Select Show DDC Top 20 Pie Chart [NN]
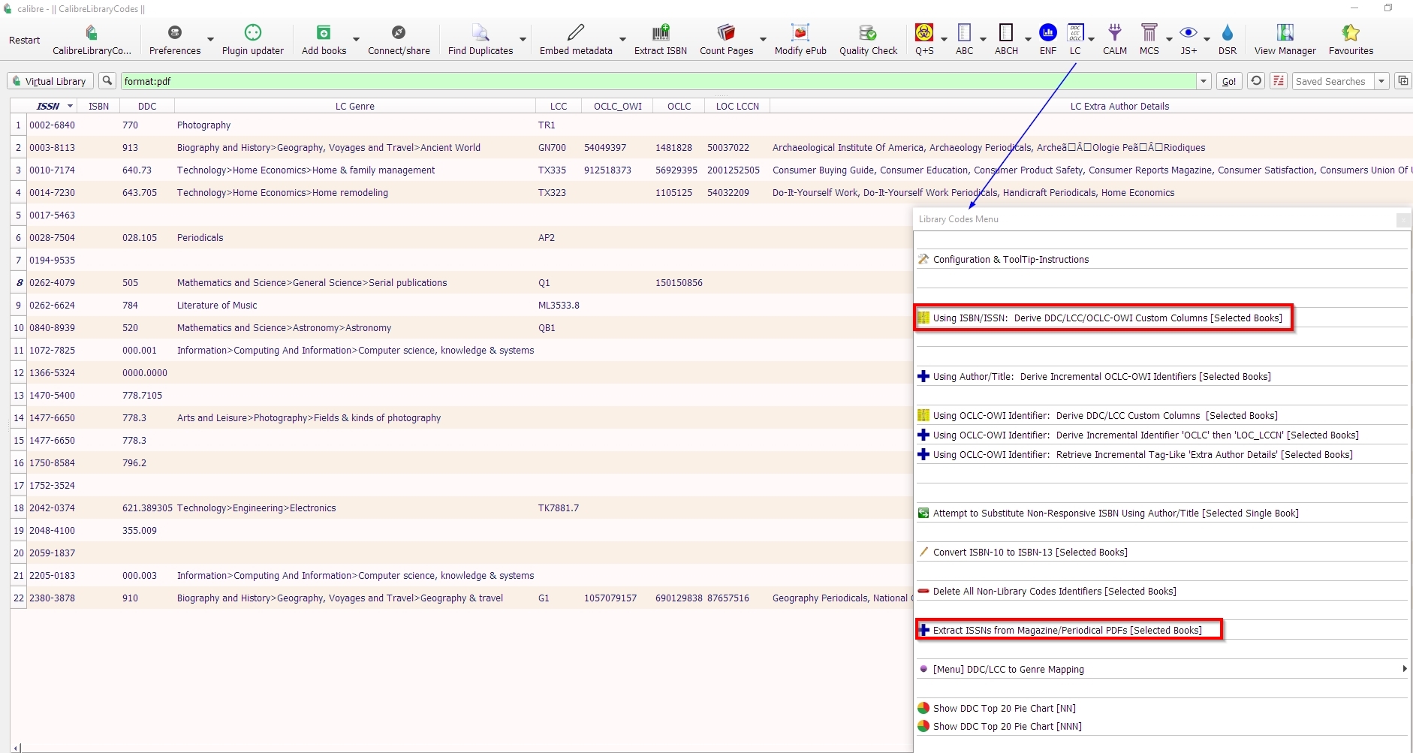This screenshot has height=753, width=1413. coord(1004,708)
